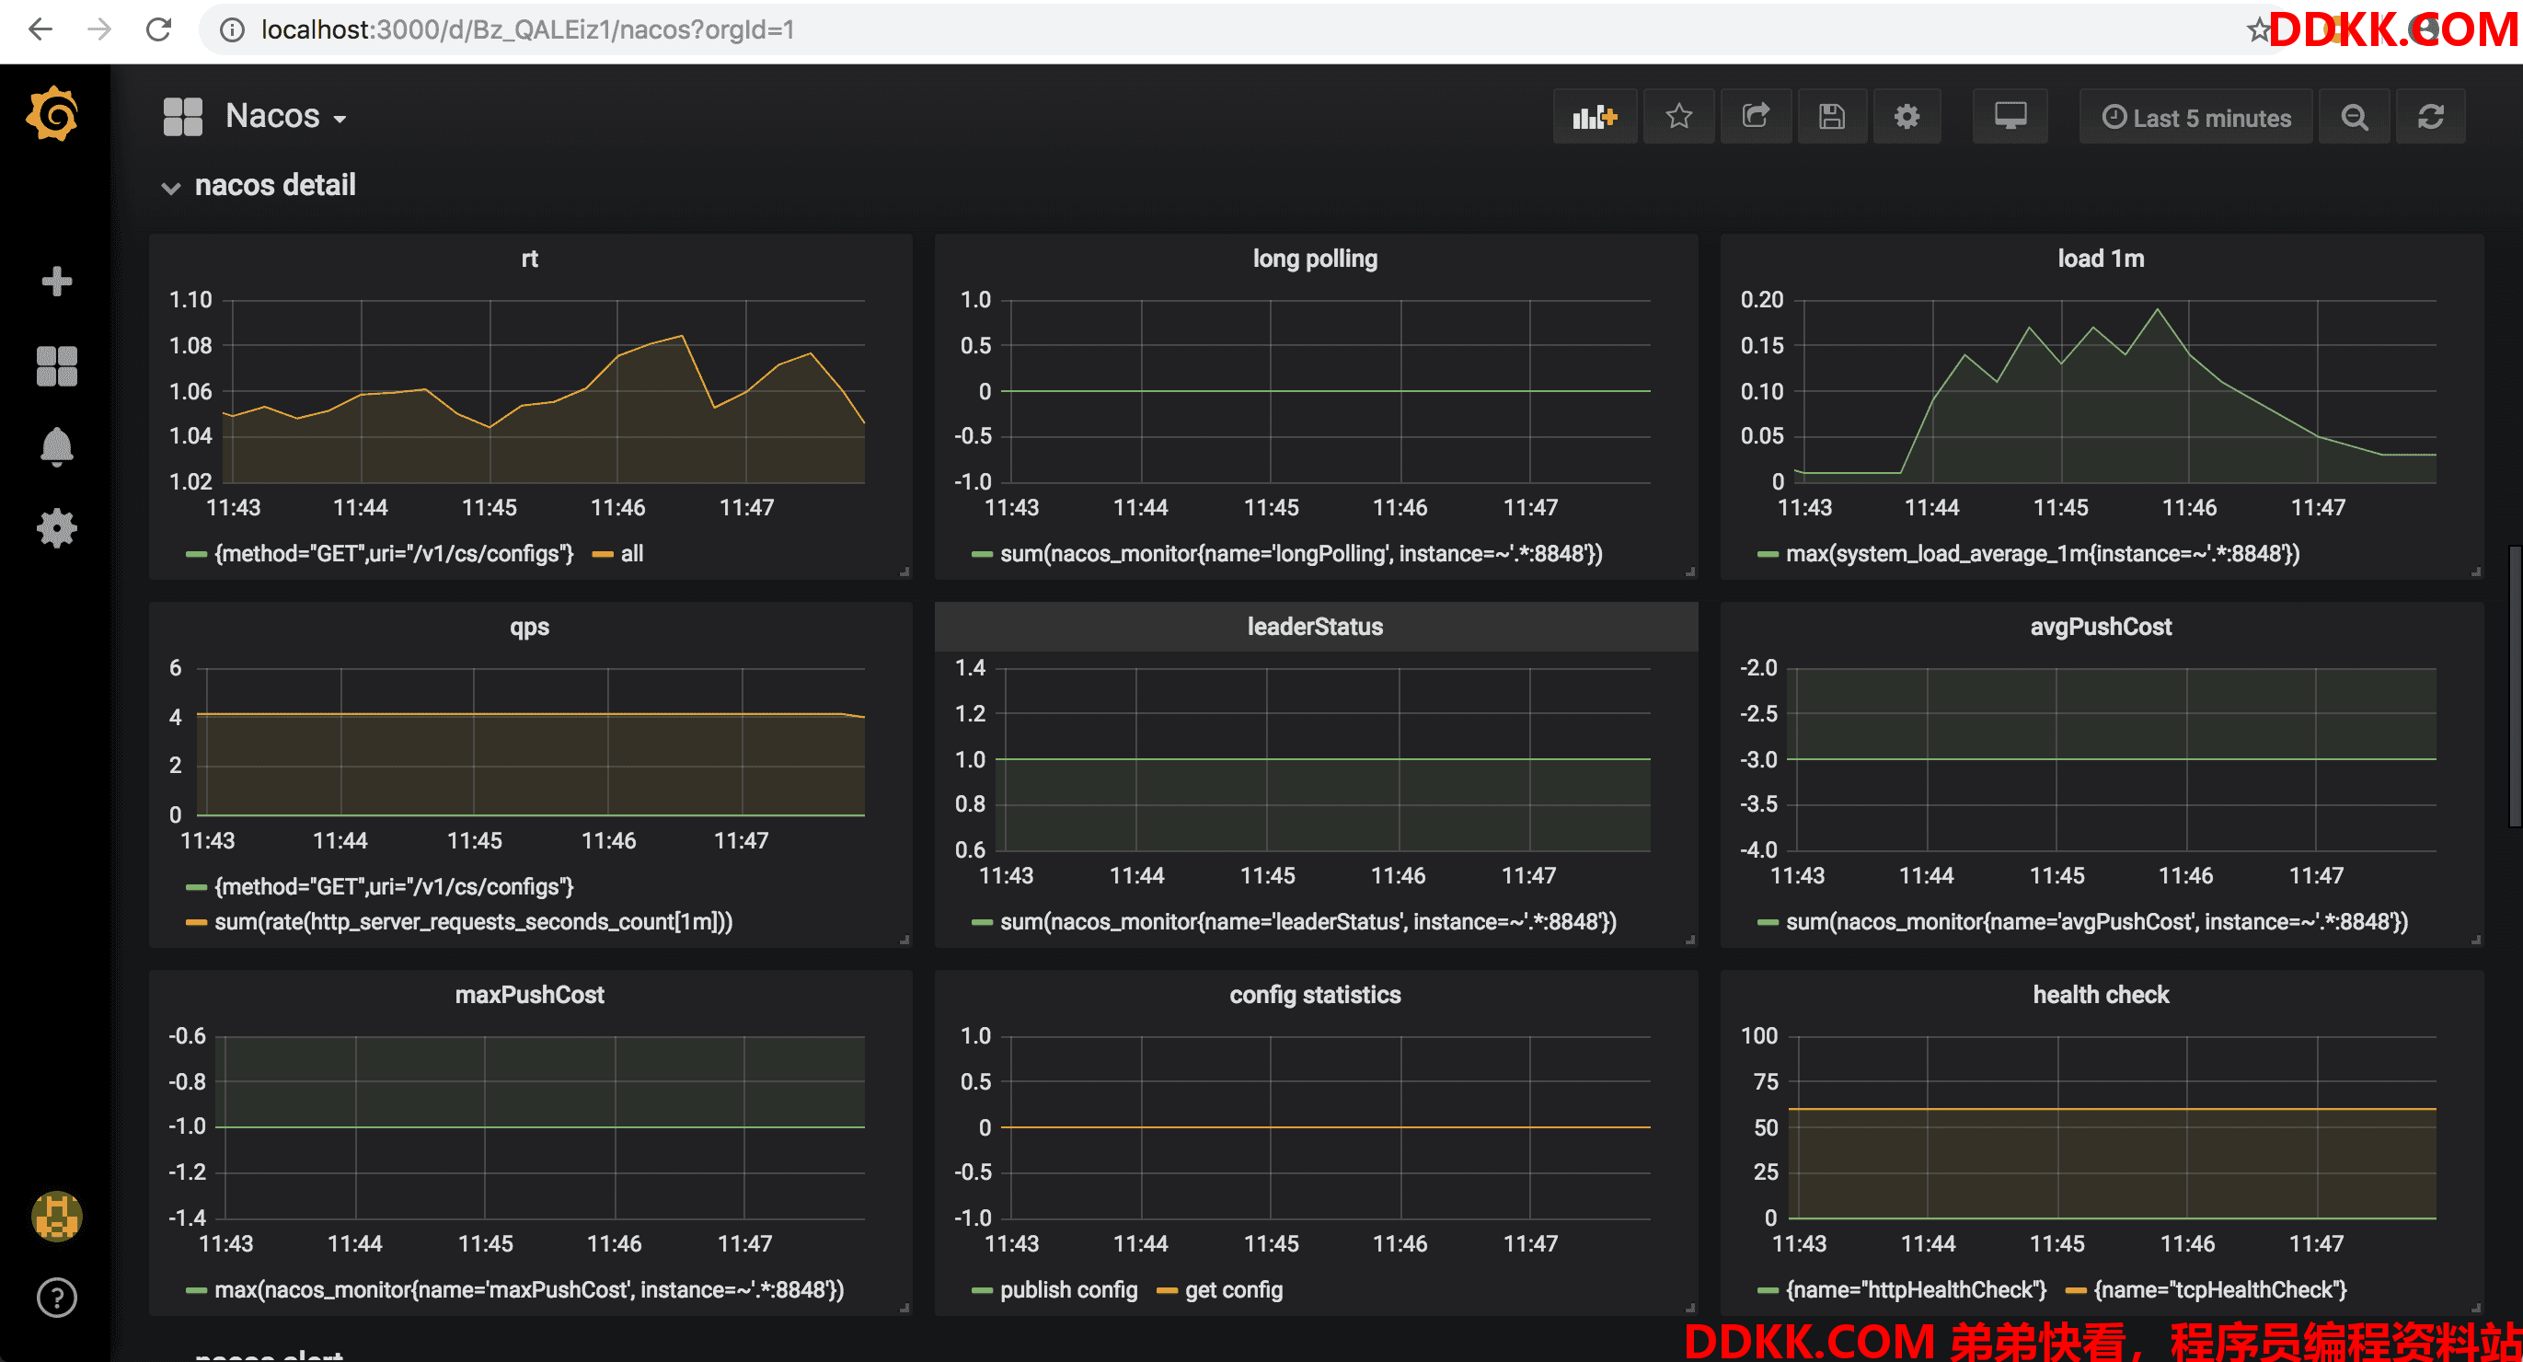Image resolution: width=2523 pixels, height=1362 pixels.
Task: Star the Nacos dashboard
Action: pyautogui.click(x=1678, y=118)
